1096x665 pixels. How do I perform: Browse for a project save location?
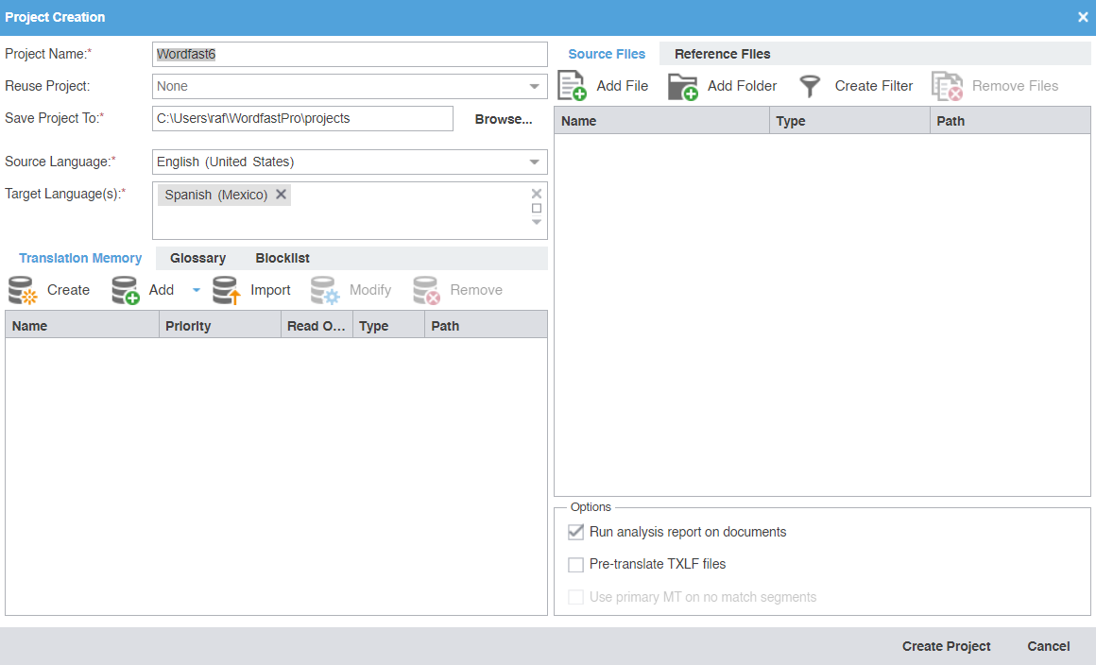[503, 118]
